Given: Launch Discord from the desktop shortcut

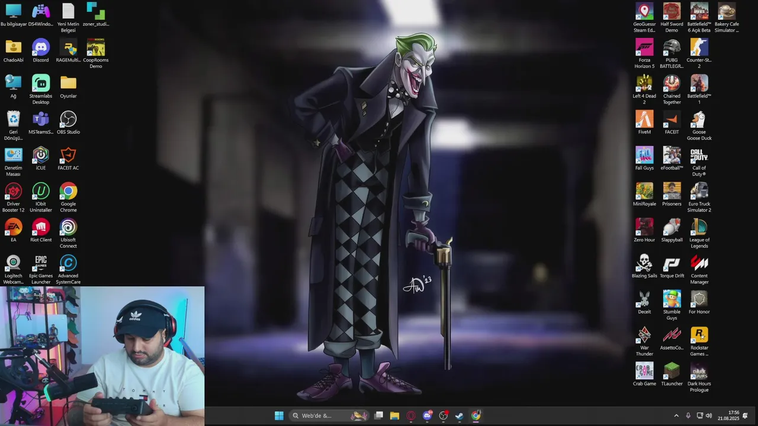Looking at the screenshot, I should [41, 51].
